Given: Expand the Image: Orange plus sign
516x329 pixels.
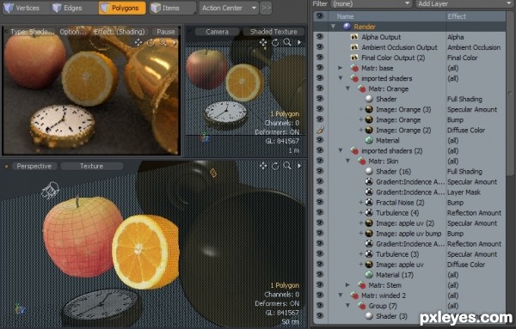Looking at the screenshot, I should 361,119.
